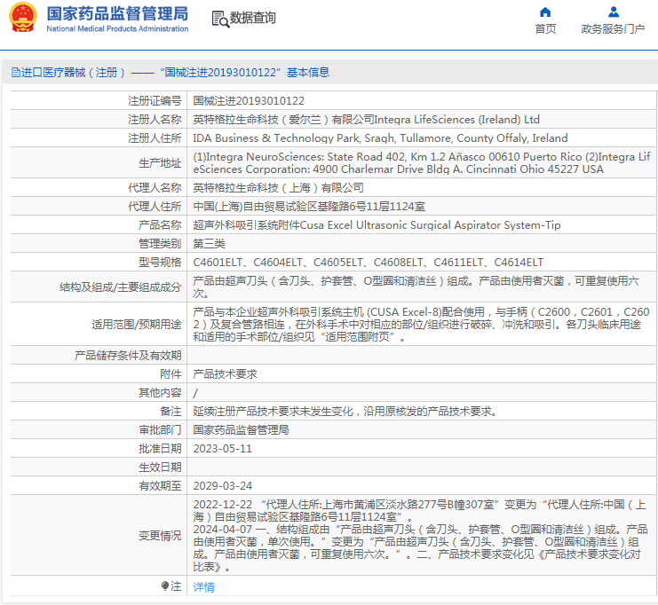Go to 首页 label

545,29
